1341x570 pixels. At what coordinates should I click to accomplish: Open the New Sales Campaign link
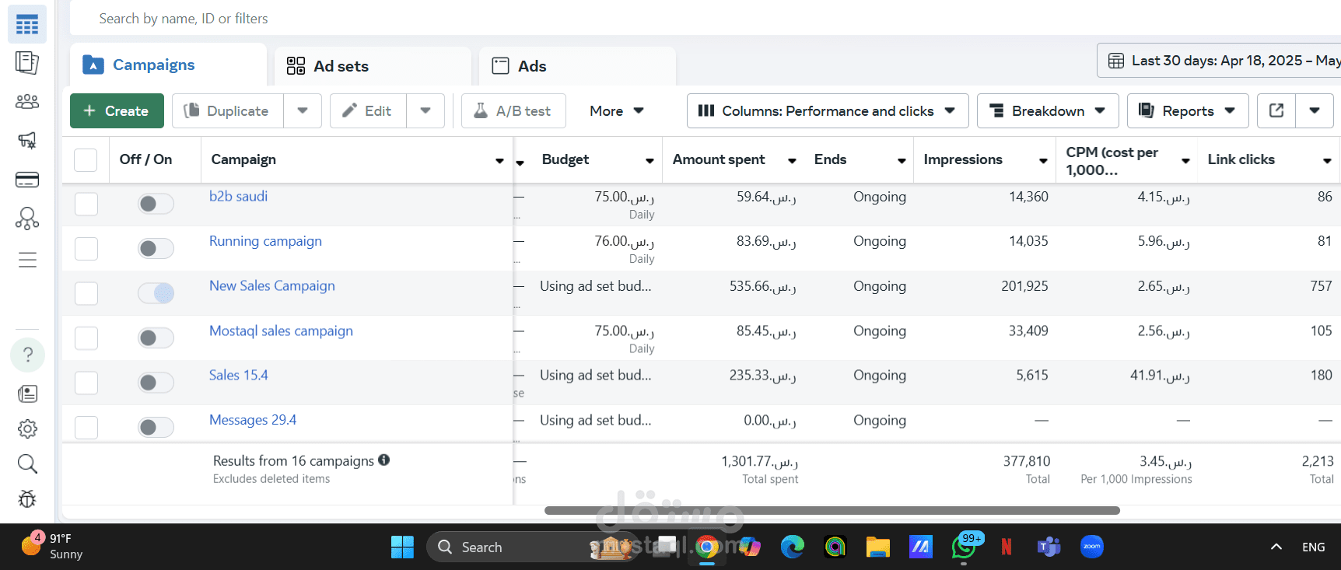click(x=272, y=285)
